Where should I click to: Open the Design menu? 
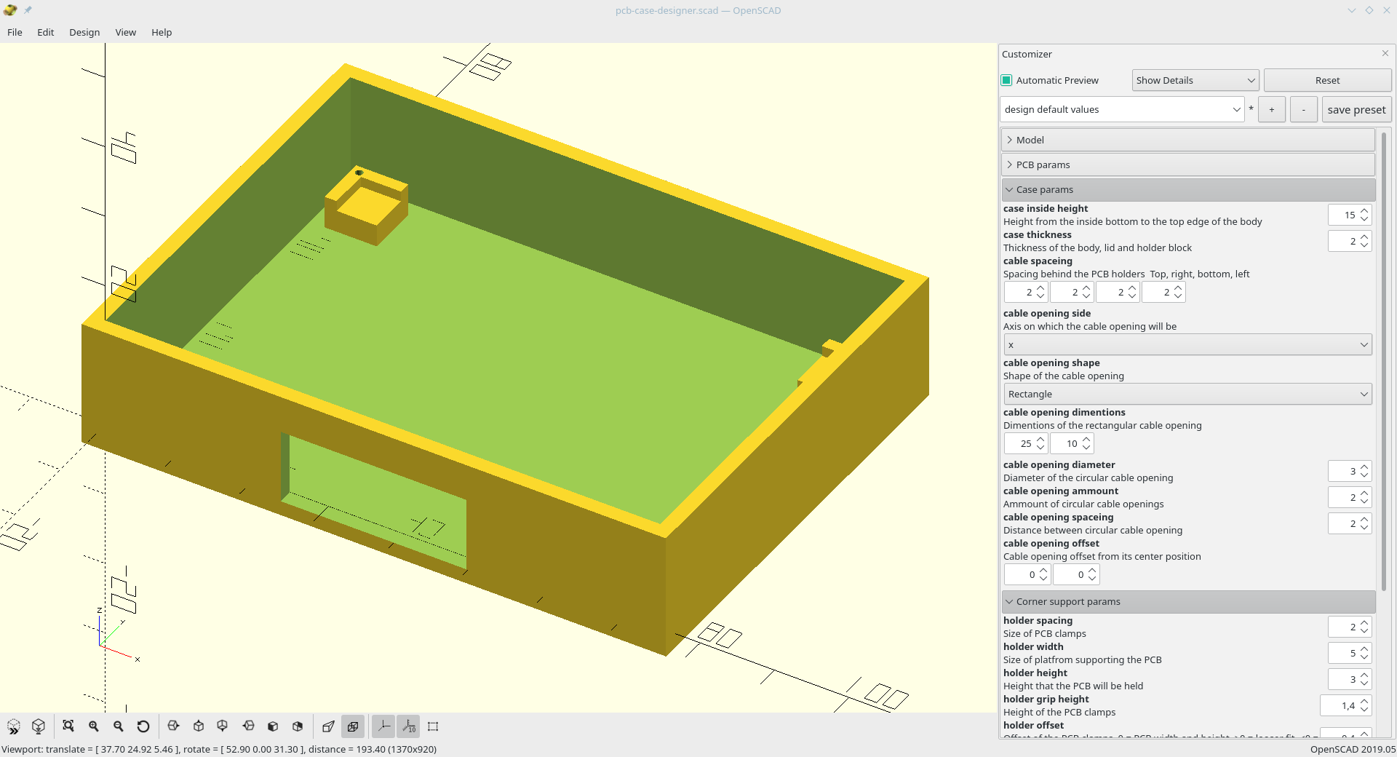click(84, 32)
